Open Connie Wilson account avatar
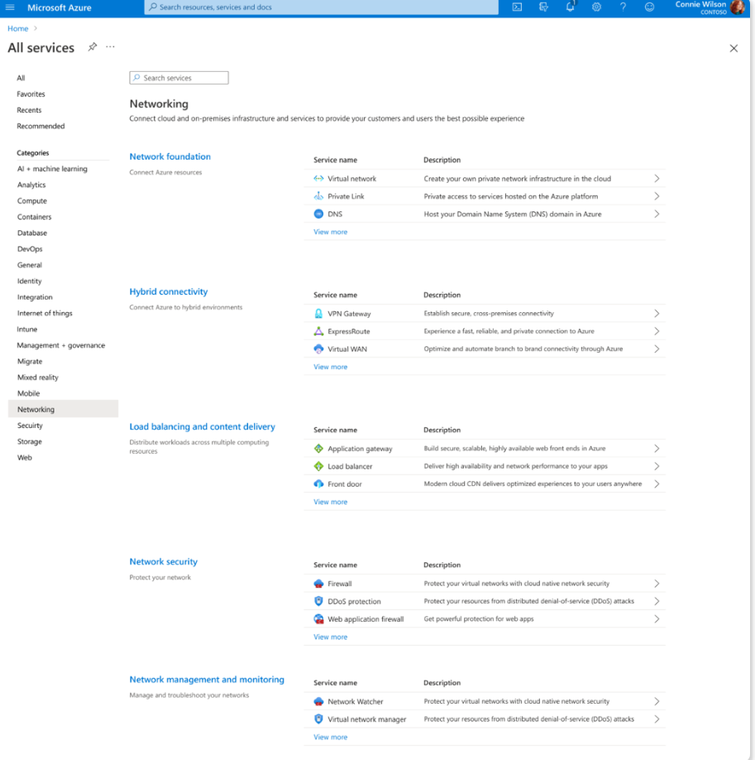755x760 pixels. point(738,7)
